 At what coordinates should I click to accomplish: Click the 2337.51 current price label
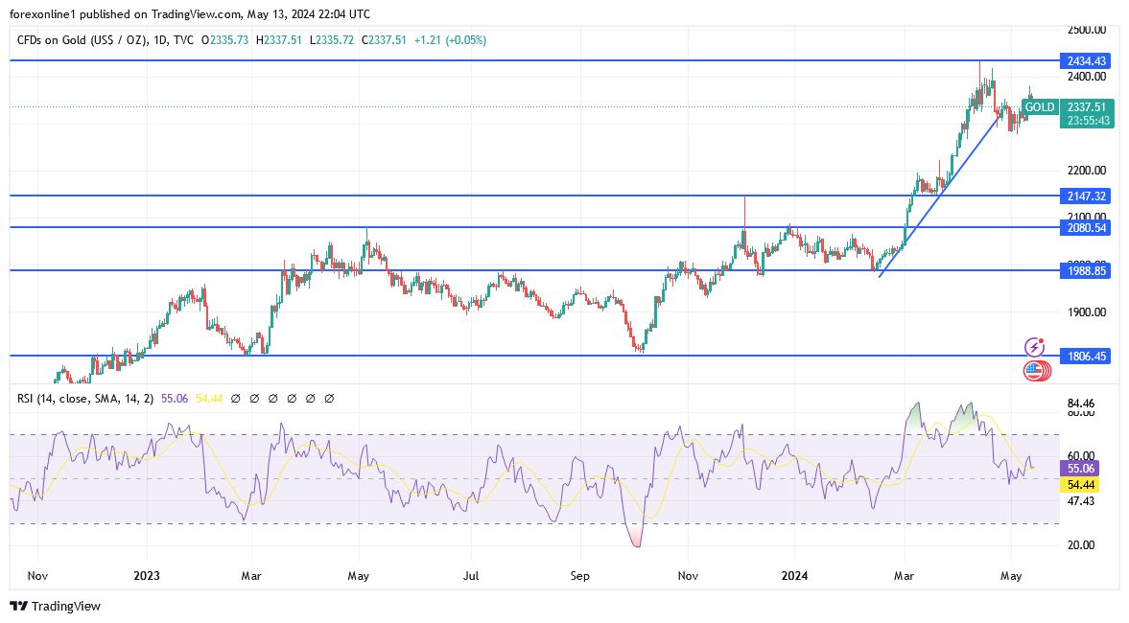1085,107
